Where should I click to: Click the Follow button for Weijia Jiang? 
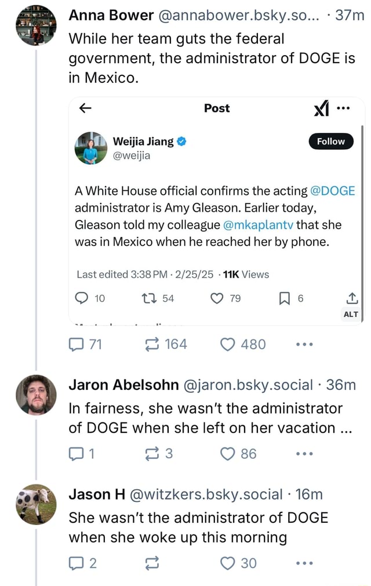pyautogui.click(x=331, y=141)
